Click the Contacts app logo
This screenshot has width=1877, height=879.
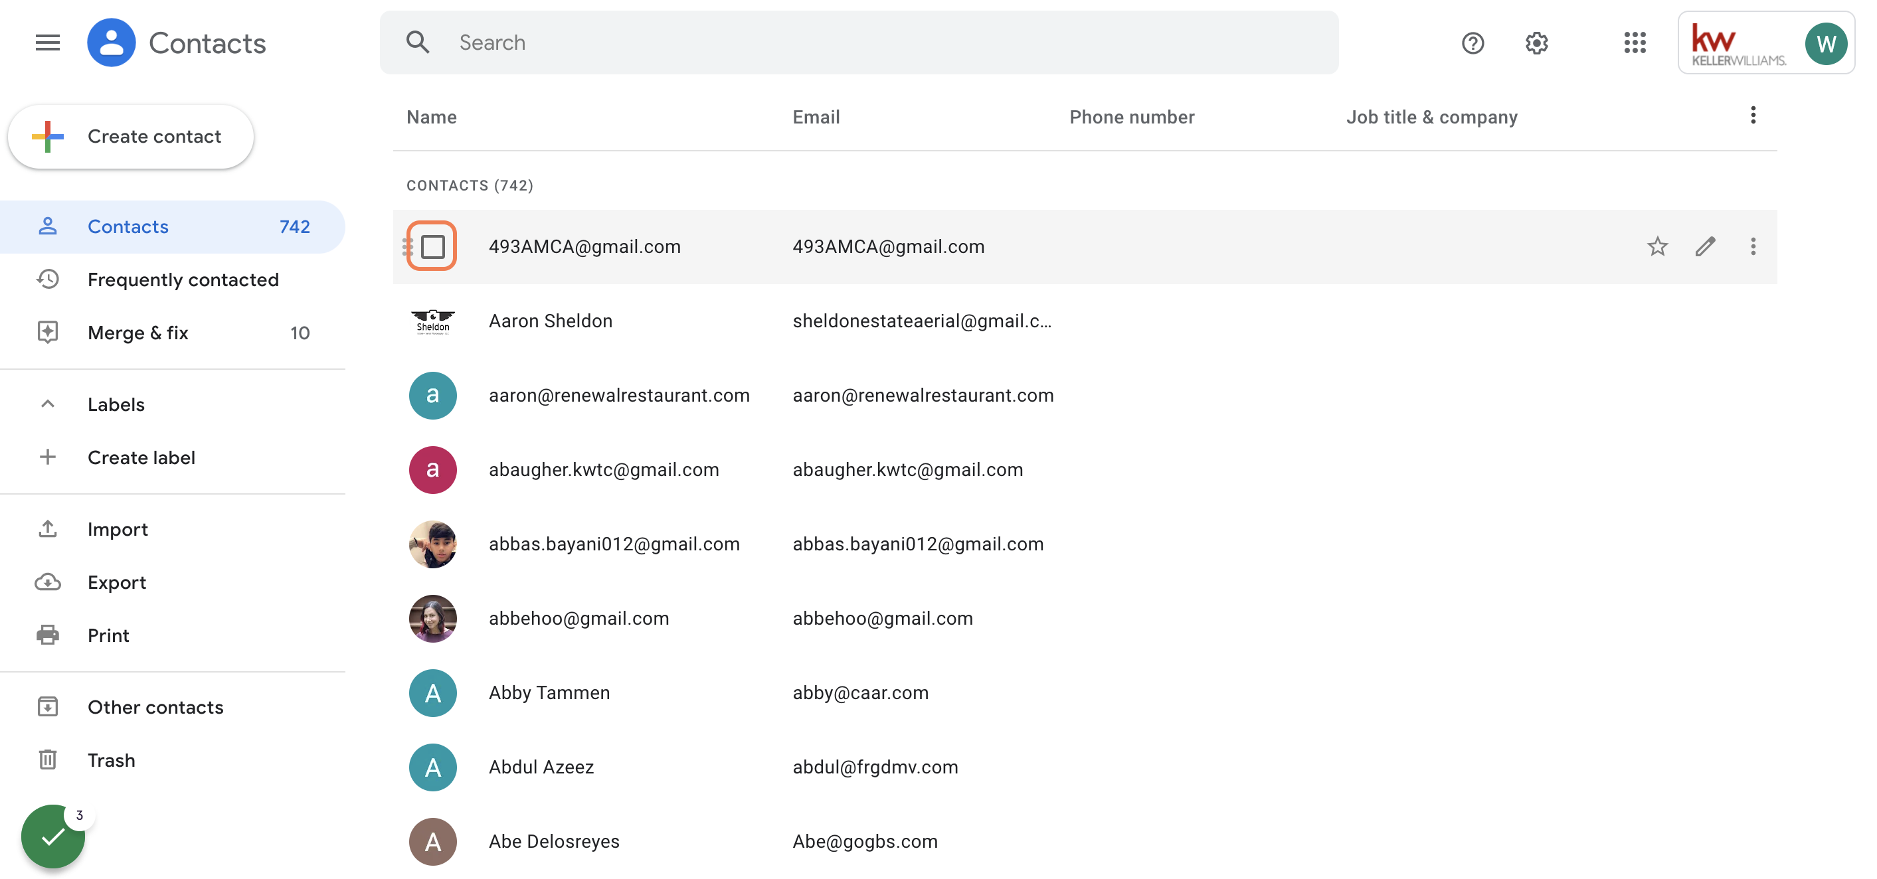[111, 43]
